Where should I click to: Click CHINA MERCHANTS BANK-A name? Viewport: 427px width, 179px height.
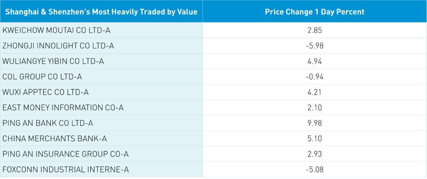click(x=53, y=139)
